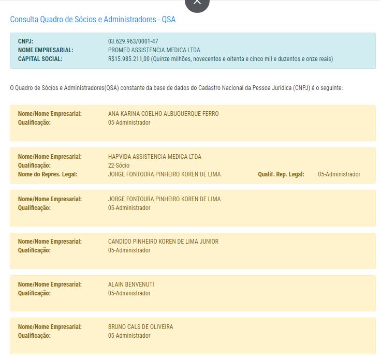Click the intro sentence about Cadastro Nacional da Pessoa Jurídica

click(176, 88)
